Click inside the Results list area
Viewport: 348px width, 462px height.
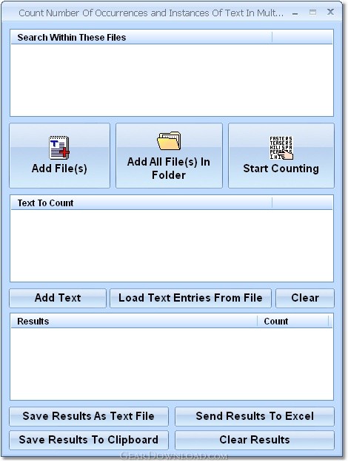tap(172, 364)
